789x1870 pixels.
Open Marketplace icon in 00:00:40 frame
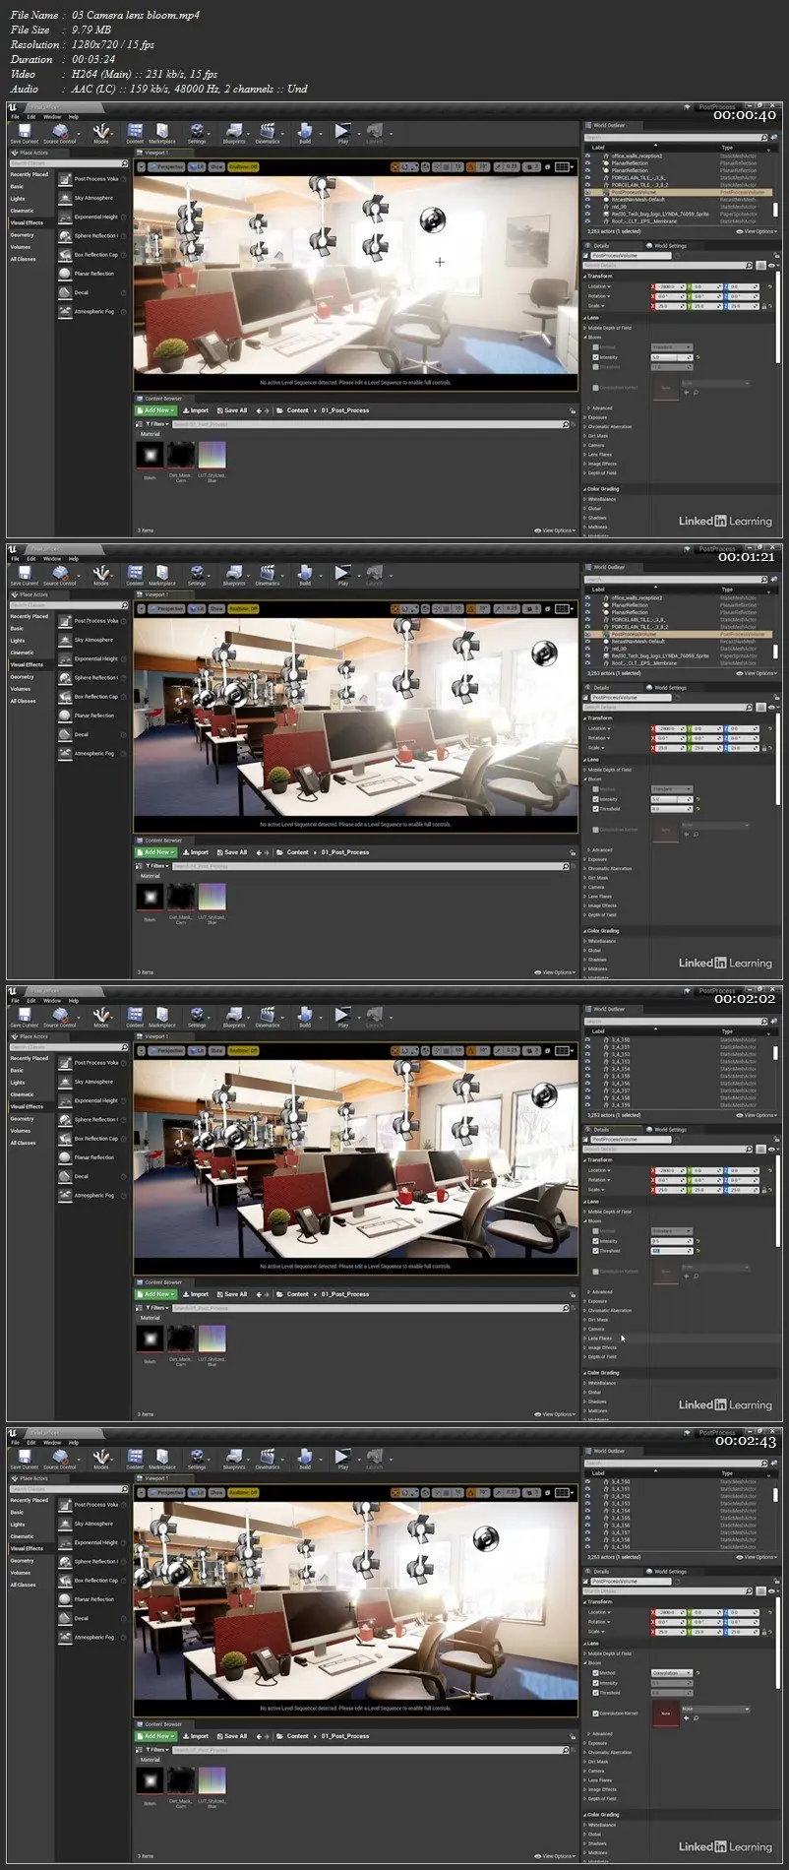point(162,132)
